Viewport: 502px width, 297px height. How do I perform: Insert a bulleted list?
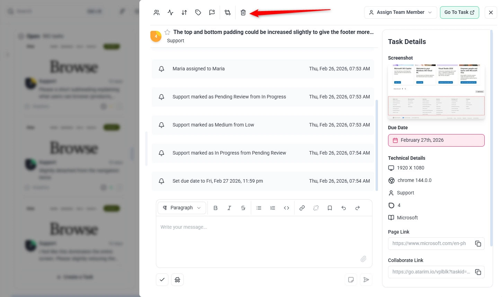(259, 208)
